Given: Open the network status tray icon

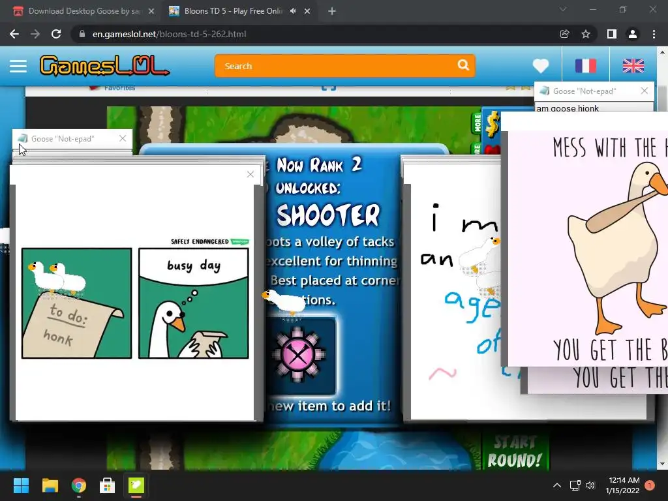Looking at the screenshot, I should point(575,485).
